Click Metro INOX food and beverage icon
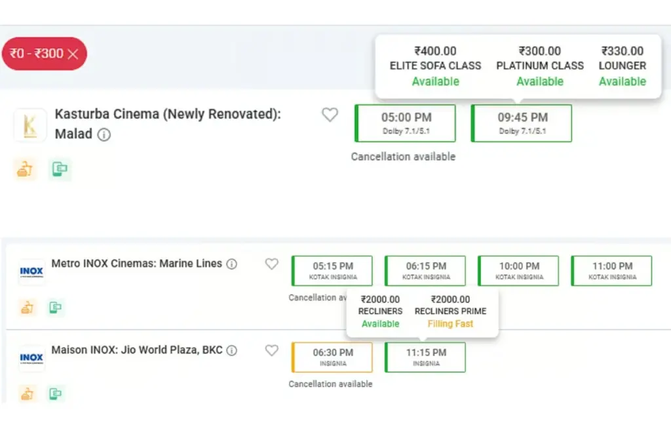671x448 pixels. coord(27,307)
